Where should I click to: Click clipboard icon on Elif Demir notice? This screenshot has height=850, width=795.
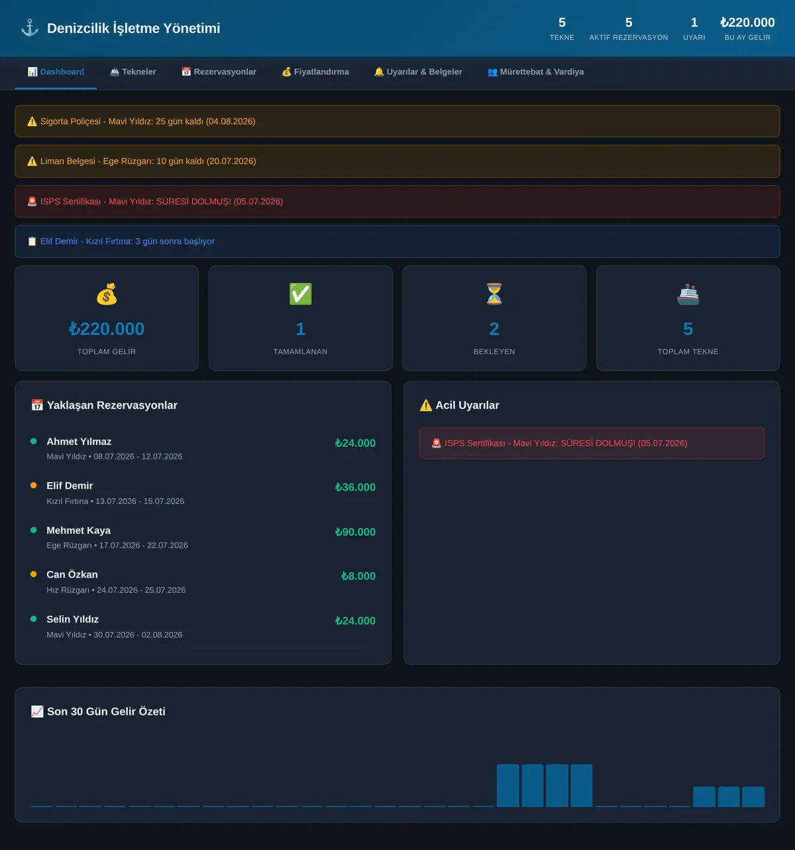tap(32, 241)
